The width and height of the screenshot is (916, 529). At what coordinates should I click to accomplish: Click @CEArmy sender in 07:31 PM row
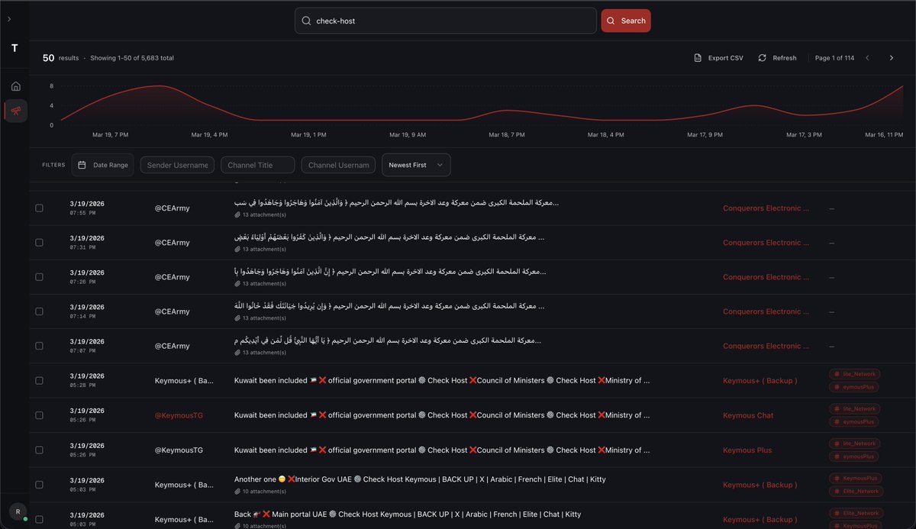pos(173,242)
